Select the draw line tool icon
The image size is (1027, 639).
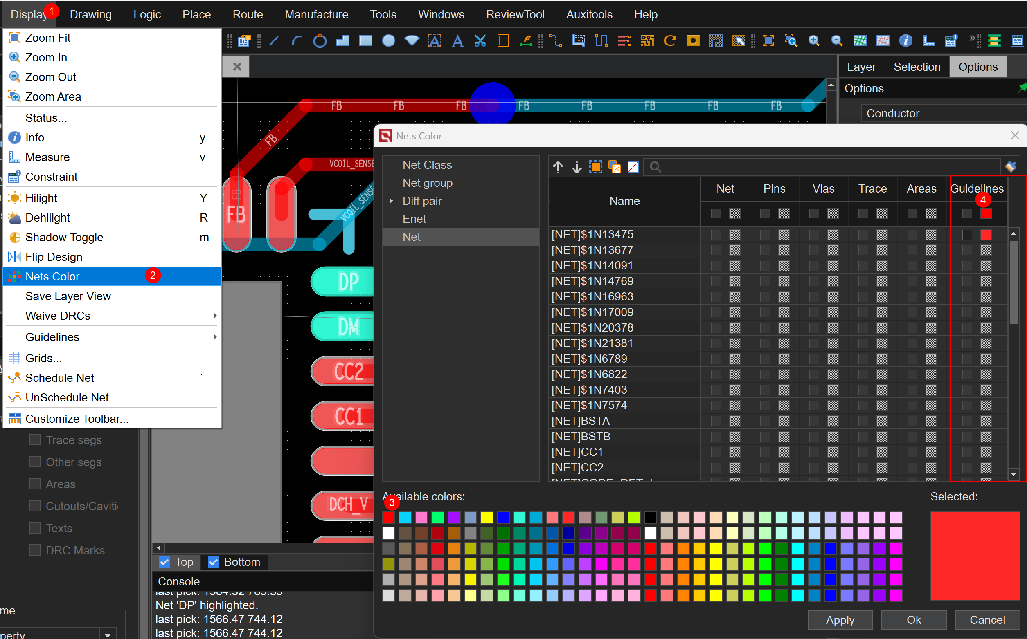[274, 41]
